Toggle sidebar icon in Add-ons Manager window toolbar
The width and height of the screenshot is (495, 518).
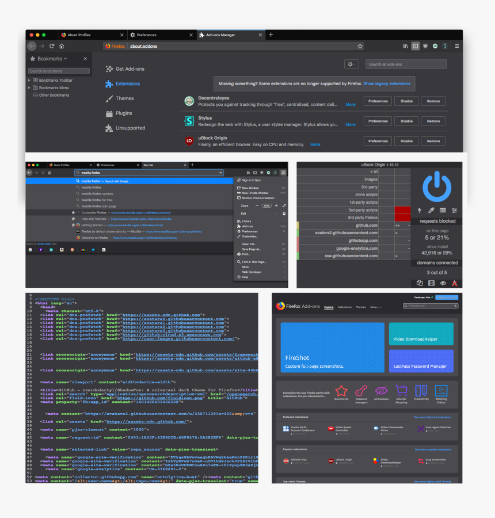[416, 46]
